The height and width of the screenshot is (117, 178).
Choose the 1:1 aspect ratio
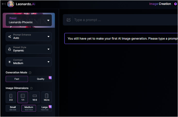tap(23, 97)
